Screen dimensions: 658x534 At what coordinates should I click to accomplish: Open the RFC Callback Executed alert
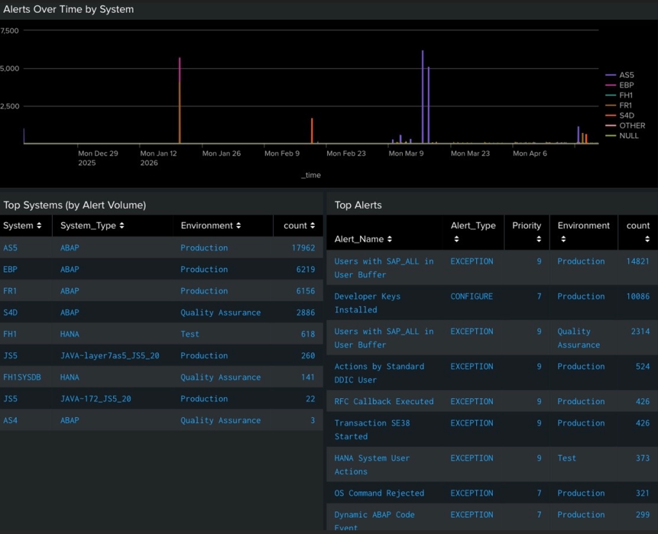click(x=384, y=402)
